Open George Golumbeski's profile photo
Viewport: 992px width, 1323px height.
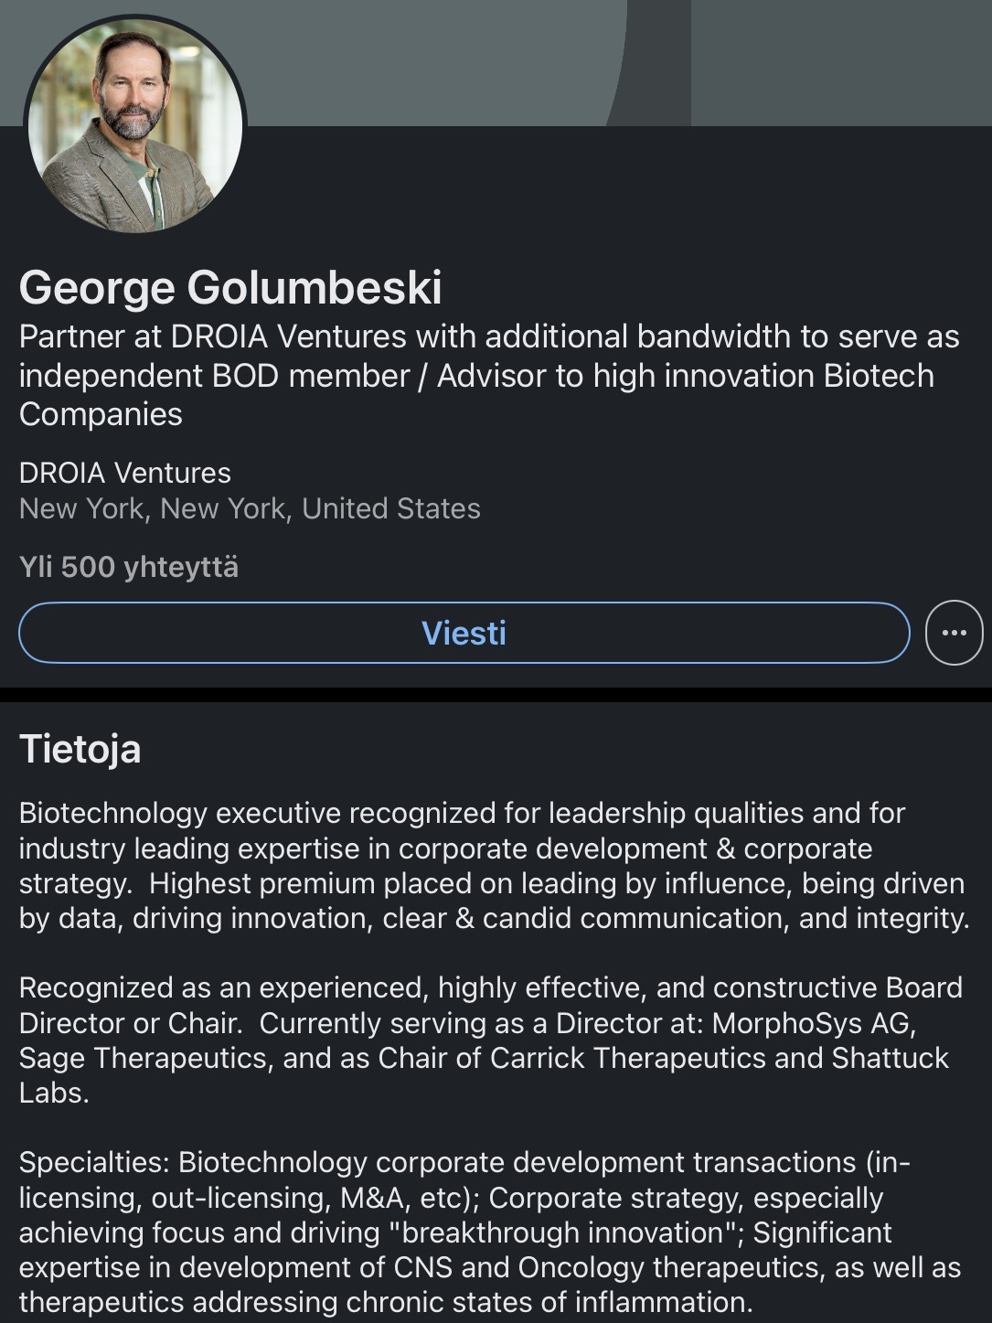[x=135, y=125]
